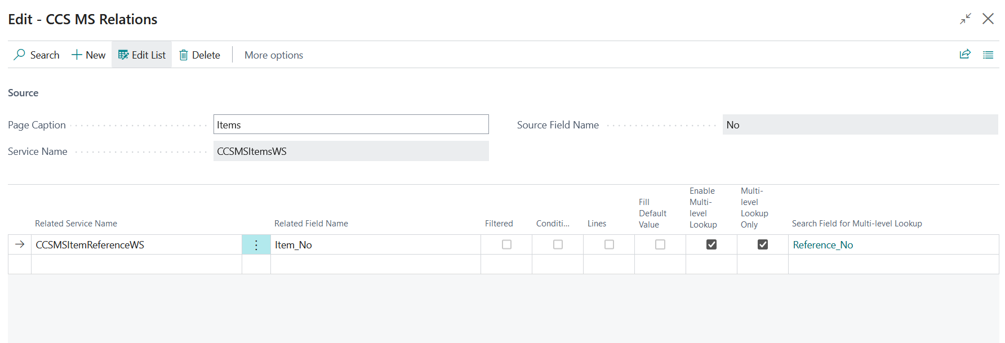Image resolution: width=1005 pixels, height=343 pixels.
Task: Select the Item_No related field cell
Action: tap(375, 245)
